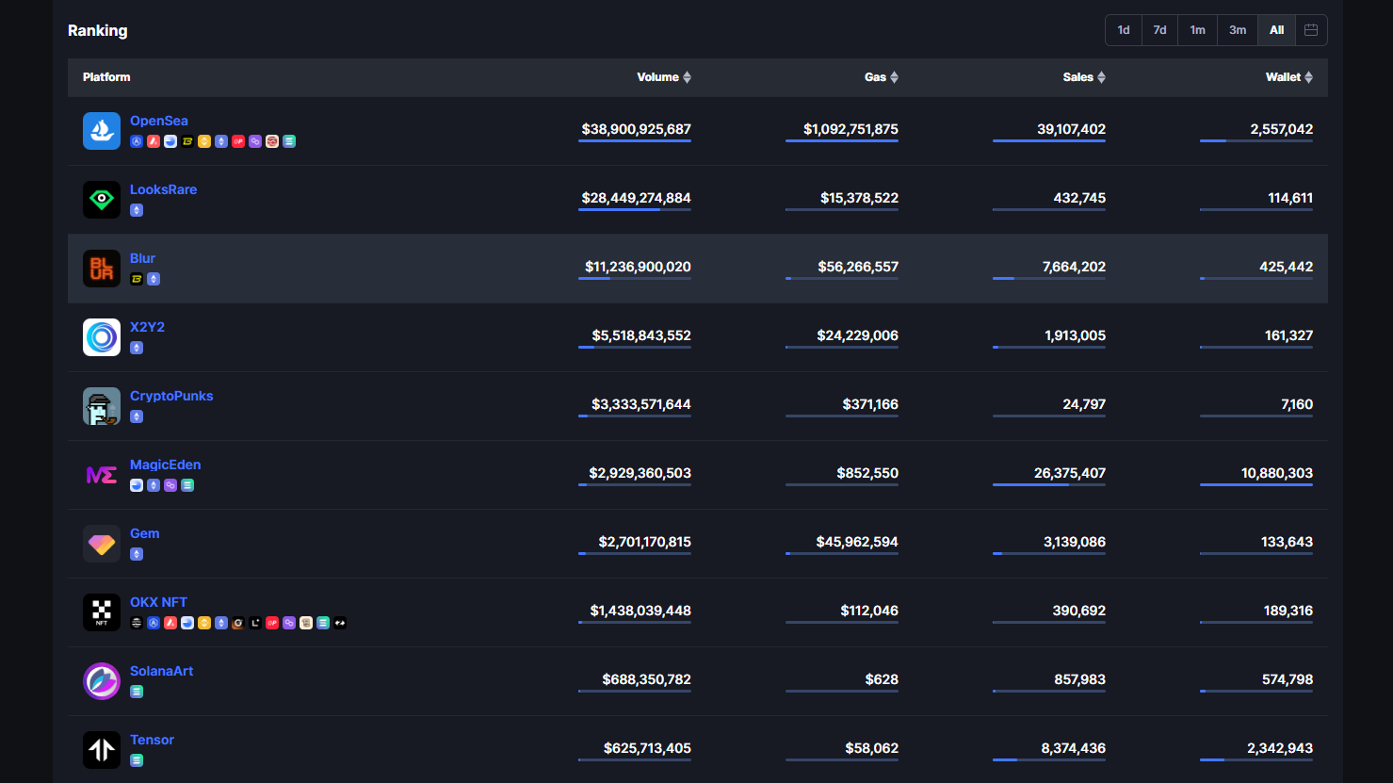Click Ethereum chain icon under LooksRare

(137, 210)
